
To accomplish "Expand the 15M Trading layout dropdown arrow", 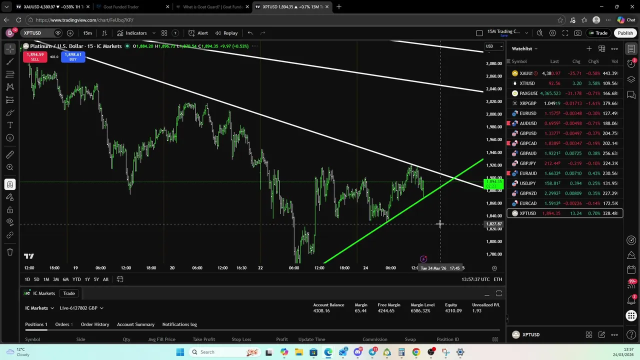I will [526, 33].
